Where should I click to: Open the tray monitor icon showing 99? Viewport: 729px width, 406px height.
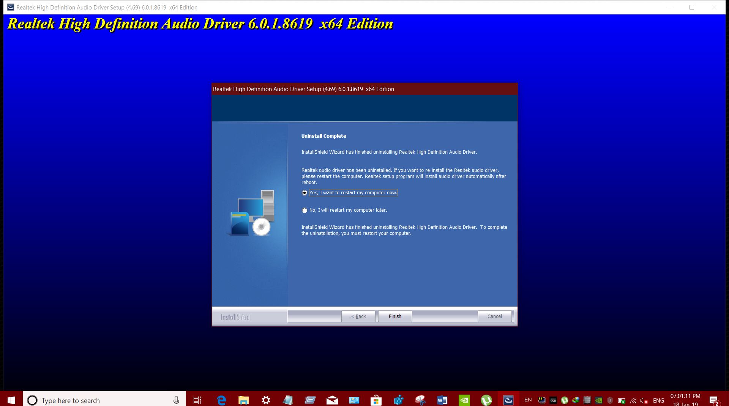click(542, 400)
